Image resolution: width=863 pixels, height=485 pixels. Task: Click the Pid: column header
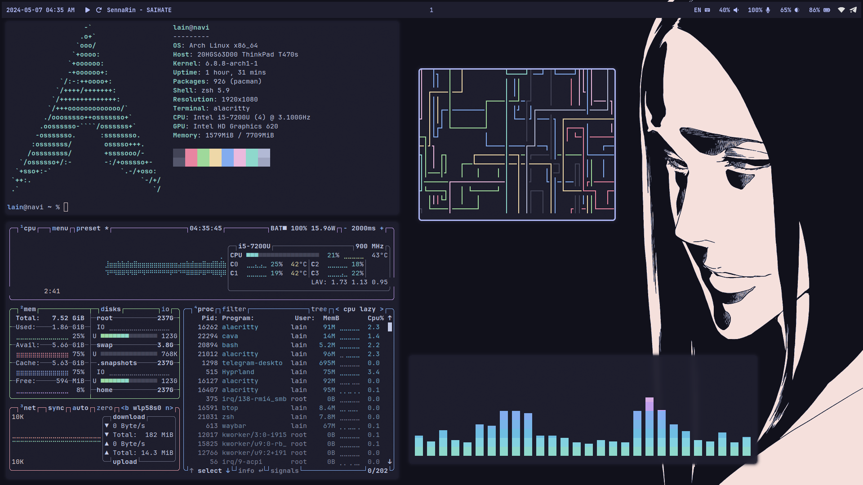pyautogui.click(x=209, y=318)
